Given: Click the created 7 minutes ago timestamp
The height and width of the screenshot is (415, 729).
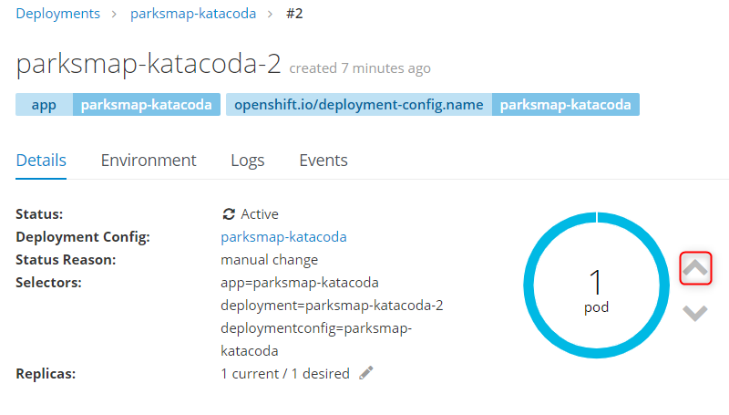Looking at the screenshot, I should tap(360, 68).
